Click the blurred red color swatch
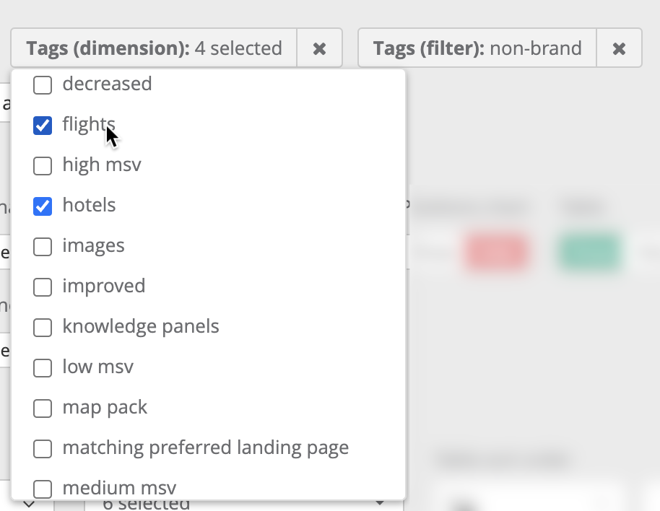 pos(497,252)
